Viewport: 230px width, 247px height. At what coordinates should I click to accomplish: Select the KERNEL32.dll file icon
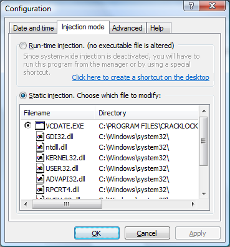pyautogui.click(x=40, y=158)
